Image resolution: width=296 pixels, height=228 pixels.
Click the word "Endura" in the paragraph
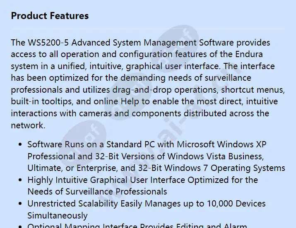[248, 54]
